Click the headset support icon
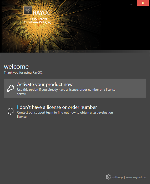Image resolution: width=150 pixels, height=184 pixels. [x=11, y=111]
